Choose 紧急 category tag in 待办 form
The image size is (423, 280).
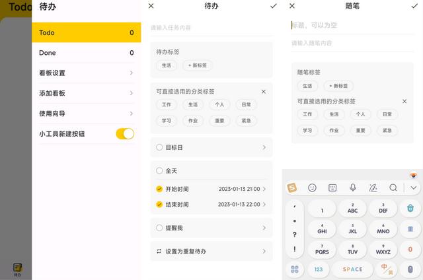pyautogui.click(x=246, y=121)
